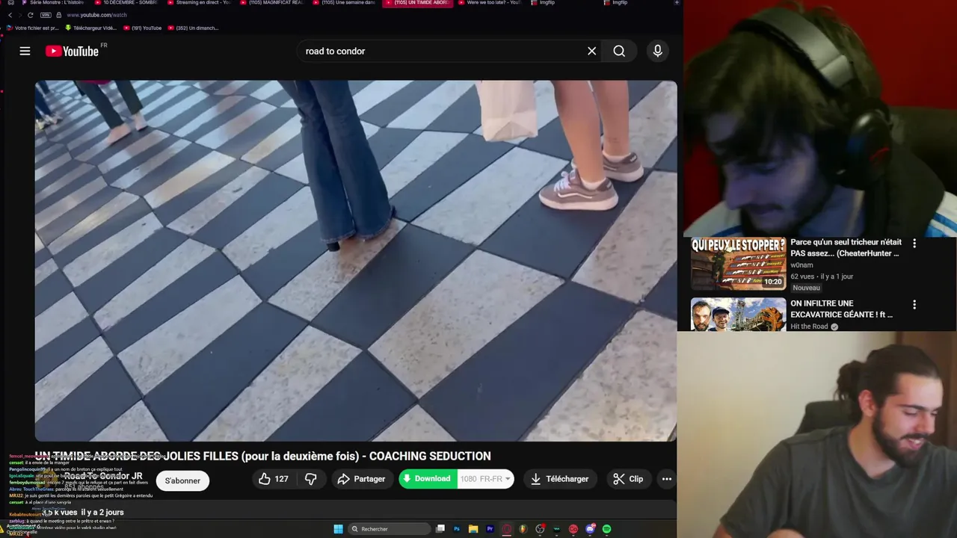
Task: Go back with the browser back arrow
Action: click(x=10, y=15)
